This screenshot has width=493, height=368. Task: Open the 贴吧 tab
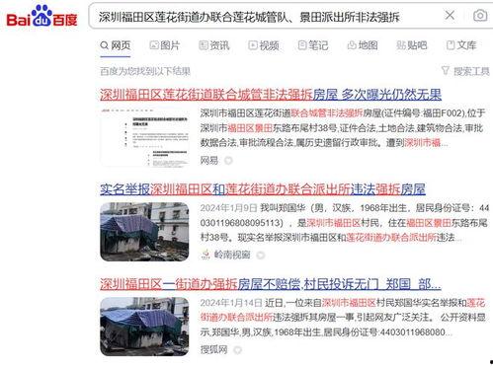coord(412,45)
